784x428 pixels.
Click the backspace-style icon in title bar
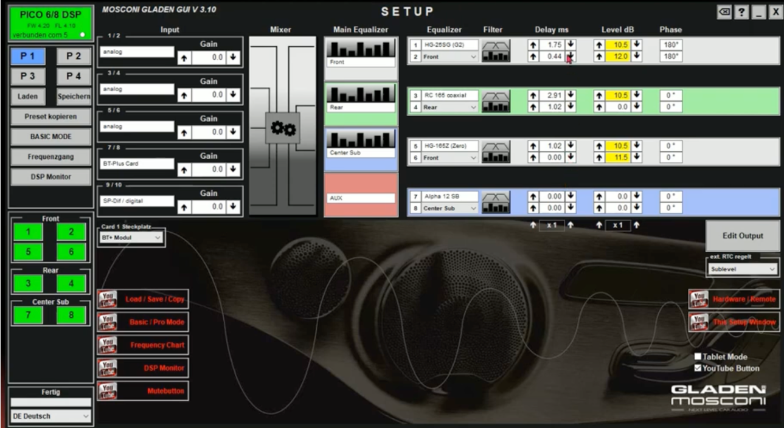(x=724, y=12)
